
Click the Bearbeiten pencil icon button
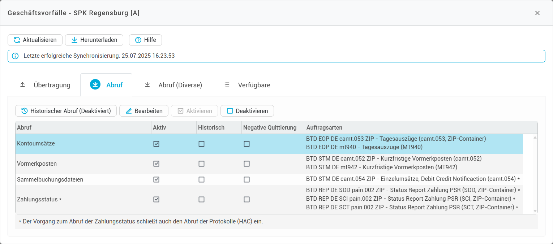tap(129, 111)
